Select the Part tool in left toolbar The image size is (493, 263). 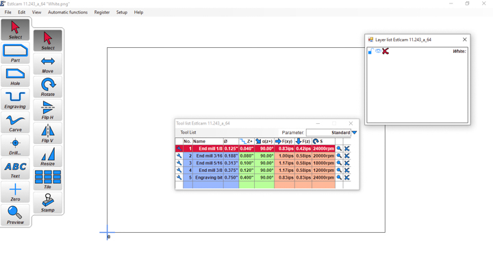[15, 53]
